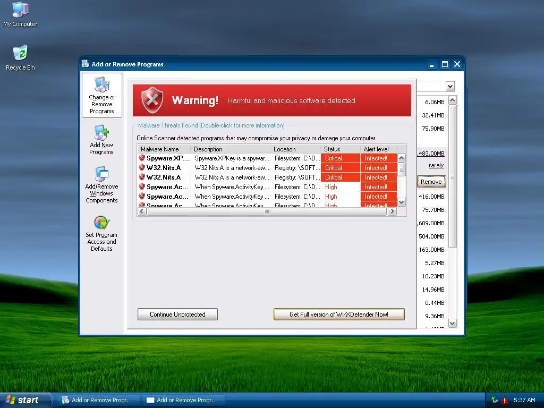Click shield icon beside Spyware.XP row
The width and height of the screenshot is (544, 408).
[x=141, y=158]
